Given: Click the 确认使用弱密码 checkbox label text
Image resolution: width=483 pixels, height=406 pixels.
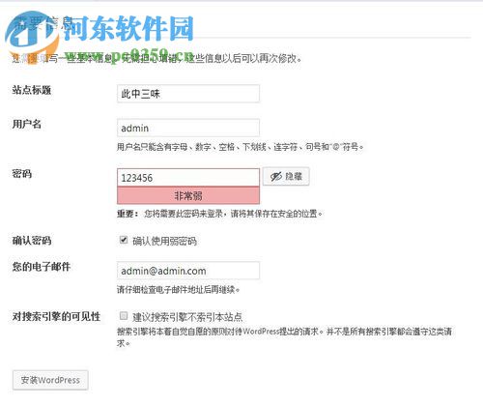Looking at the screenshot, I should [164, 241].
